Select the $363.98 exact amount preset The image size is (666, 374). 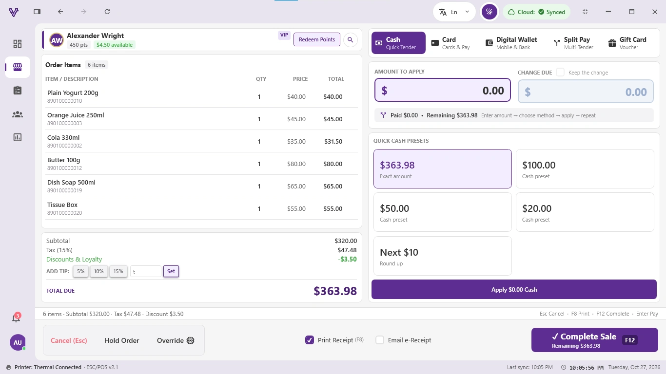[443, 168]
